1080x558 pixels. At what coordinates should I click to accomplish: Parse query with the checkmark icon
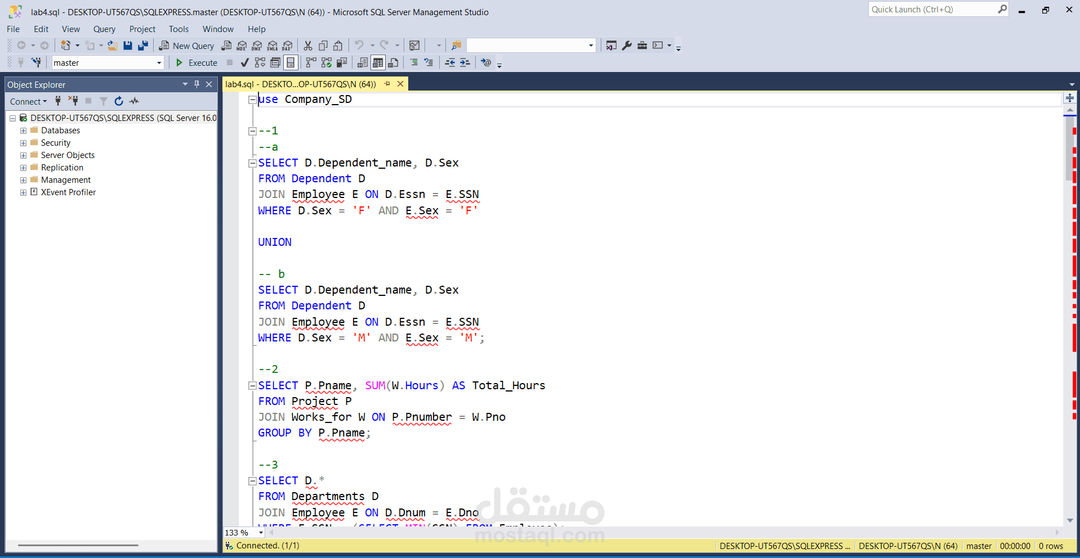[244, 62]
